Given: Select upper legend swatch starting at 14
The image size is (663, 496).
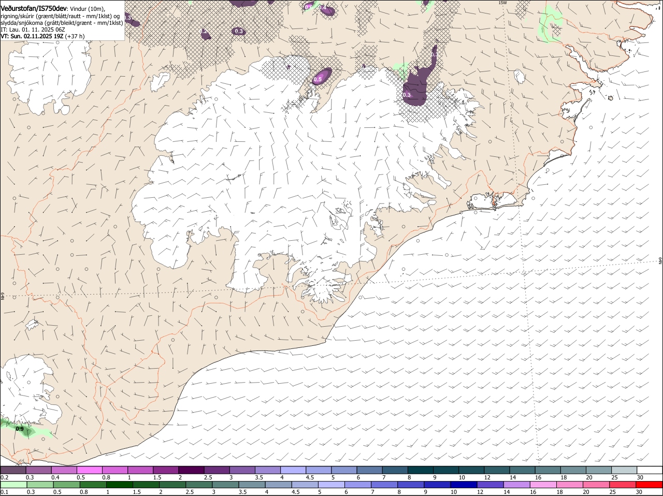Looking at the screenshot, I should 522,470.
